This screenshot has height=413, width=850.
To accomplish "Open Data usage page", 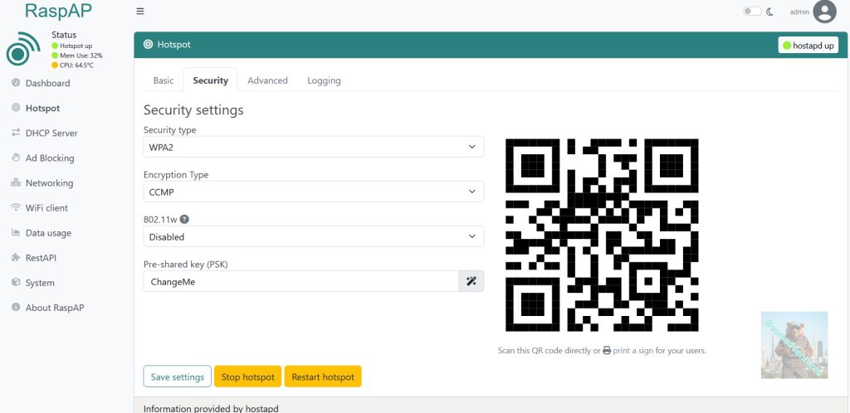I will 48,233.
